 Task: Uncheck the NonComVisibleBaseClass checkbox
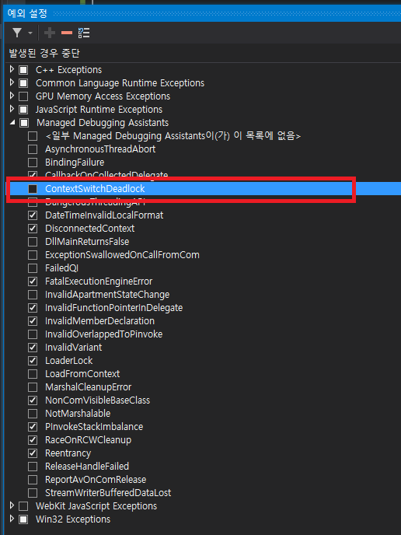point(33,400)
